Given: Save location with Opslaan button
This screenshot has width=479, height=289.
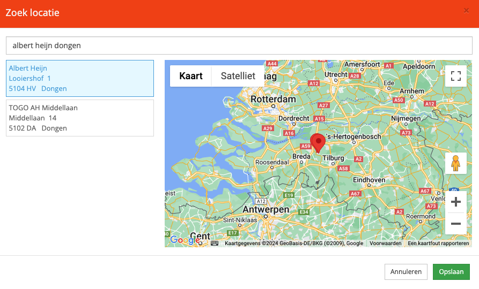Looking at the screenshot, I should click(x=451, y=272).
